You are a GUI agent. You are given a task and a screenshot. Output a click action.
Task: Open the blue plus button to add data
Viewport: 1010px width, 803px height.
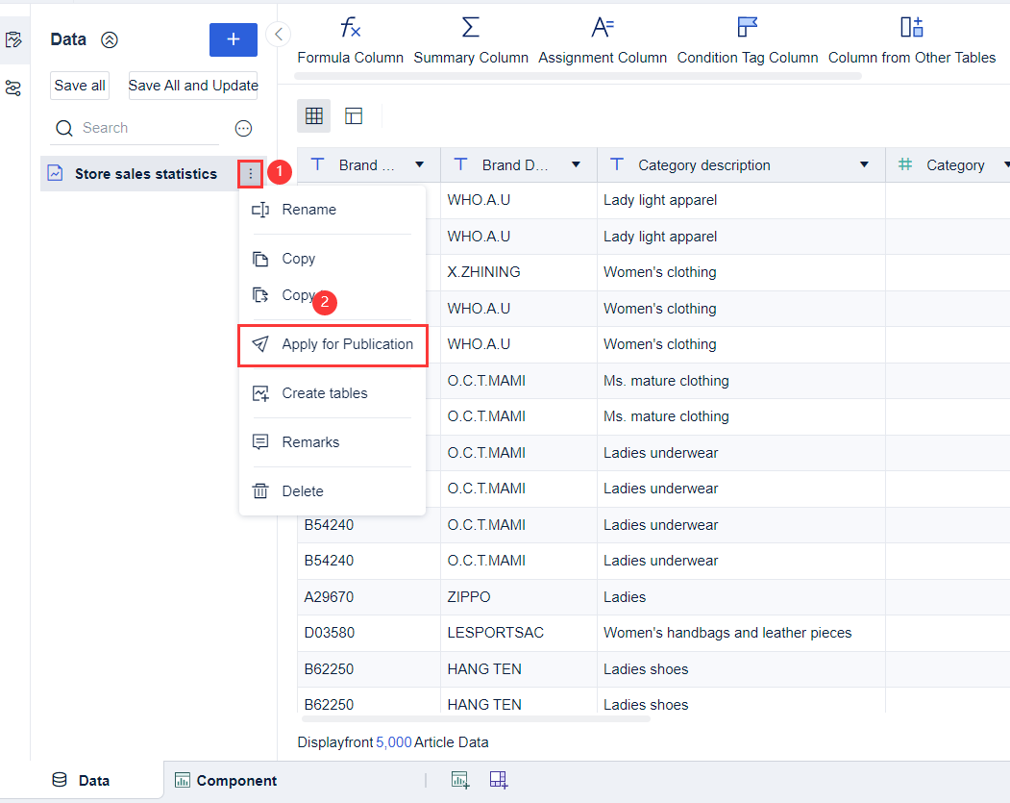click(233, 39)
